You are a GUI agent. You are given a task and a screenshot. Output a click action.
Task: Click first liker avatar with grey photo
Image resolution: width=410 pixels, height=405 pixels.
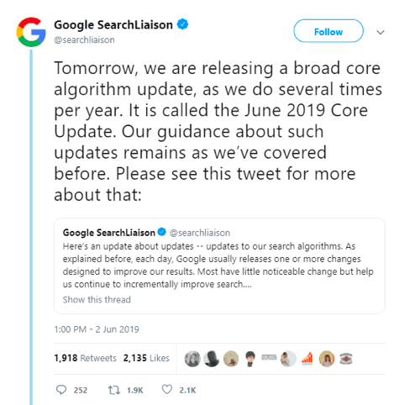(192, 359)
